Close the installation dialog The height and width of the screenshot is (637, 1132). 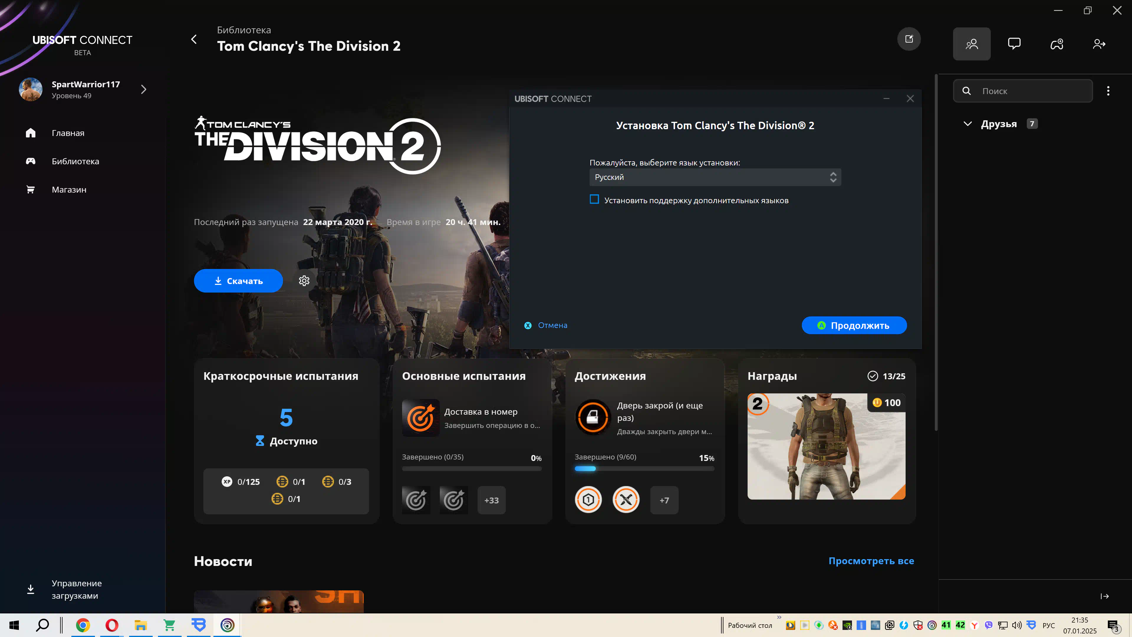pyautogui.click(x=910, y=98)
